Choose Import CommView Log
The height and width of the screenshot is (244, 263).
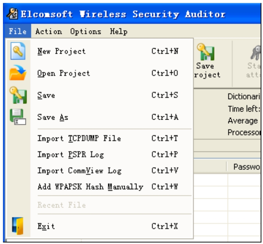pos(107,171)
